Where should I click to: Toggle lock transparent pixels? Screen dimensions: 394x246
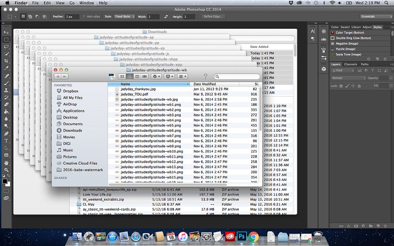(341, 86)
